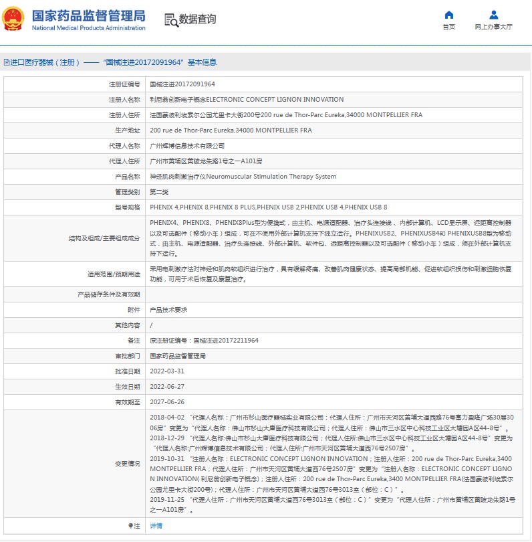Click the bullet icon next to 注

[x=130, y=526]
